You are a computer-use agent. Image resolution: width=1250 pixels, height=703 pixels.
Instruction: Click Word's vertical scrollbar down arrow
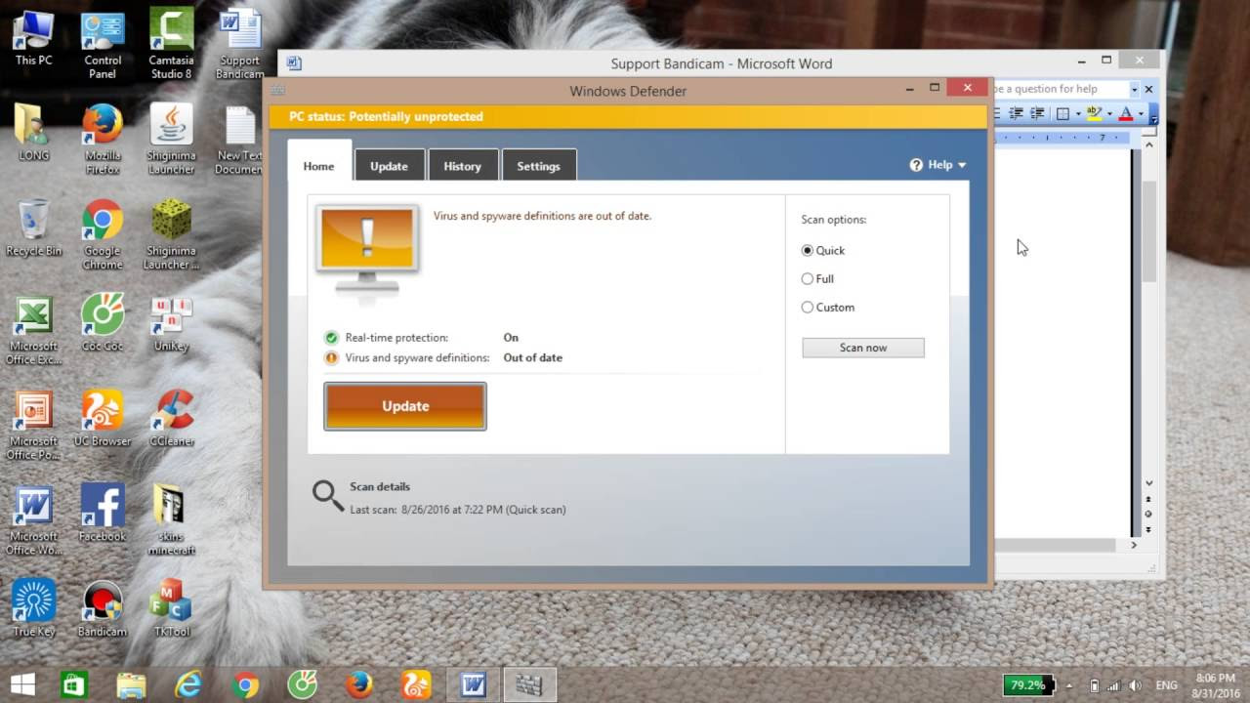coord(1149,482)
